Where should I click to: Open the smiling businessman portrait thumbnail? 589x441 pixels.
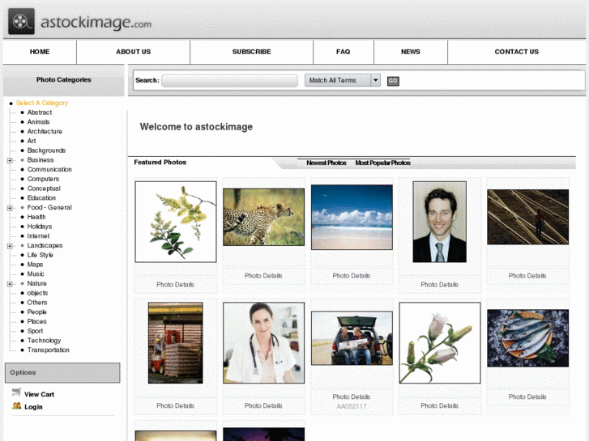point(439,222)
